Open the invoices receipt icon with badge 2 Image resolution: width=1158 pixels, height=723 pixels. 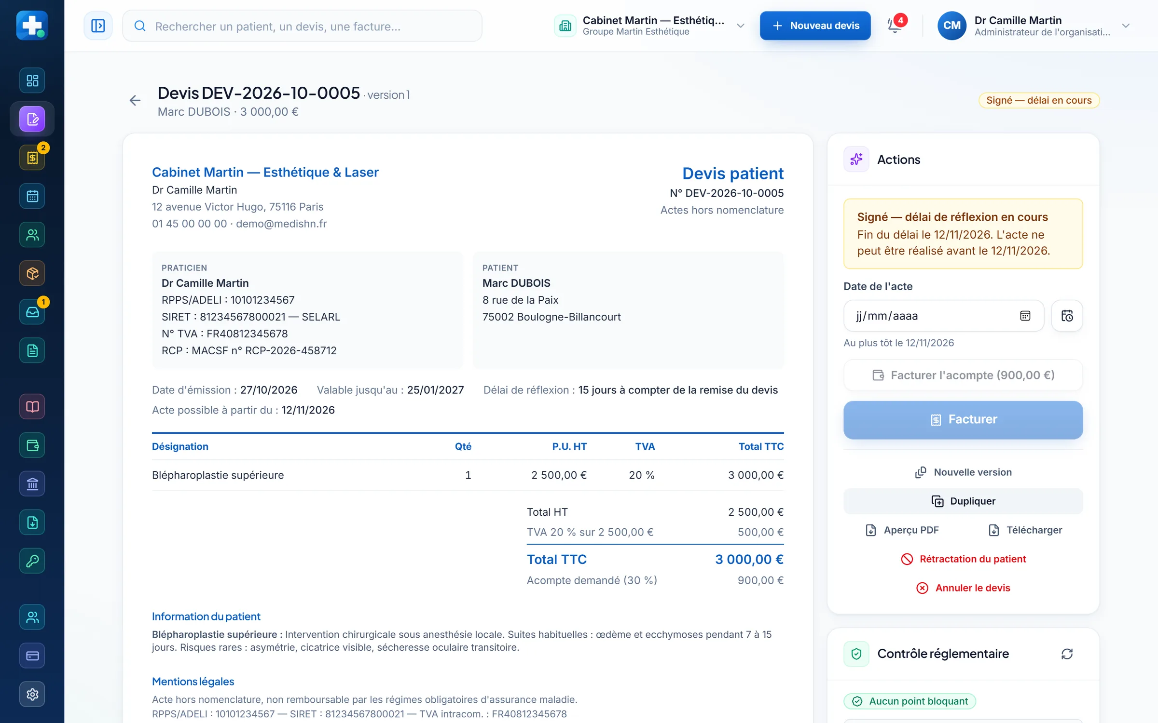pyautogui.click(x=32, y=158)
